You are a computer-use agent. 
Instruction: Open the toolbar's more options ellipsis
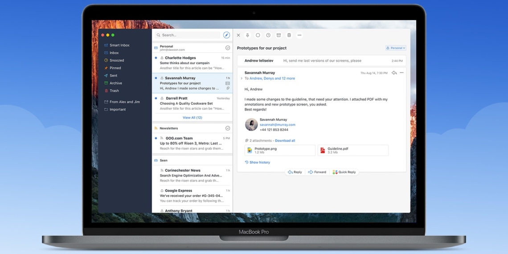(299, 35)
